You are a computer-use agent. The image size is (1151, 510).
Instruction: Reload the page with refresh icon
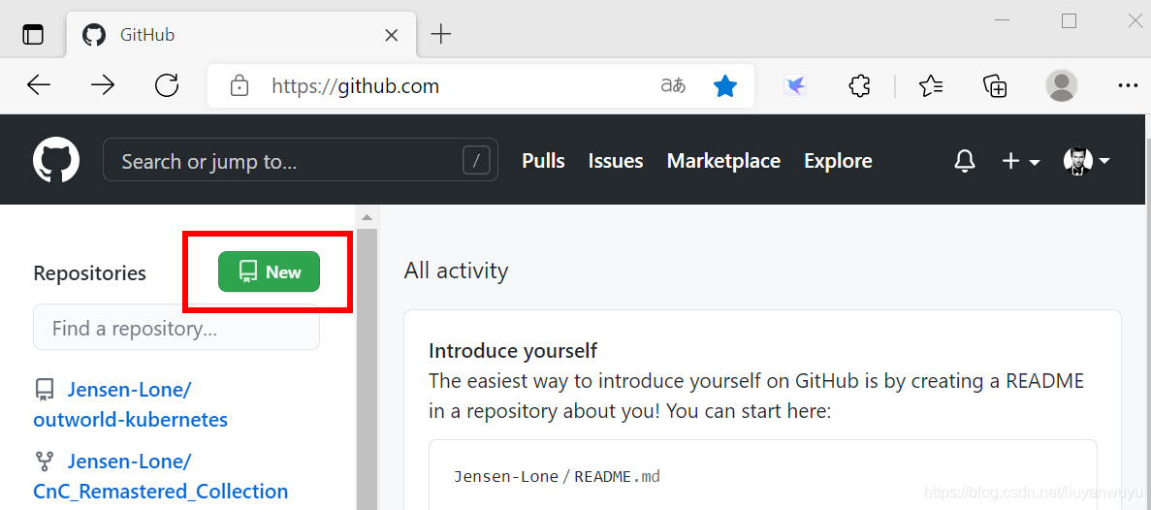tap(168, 86)
